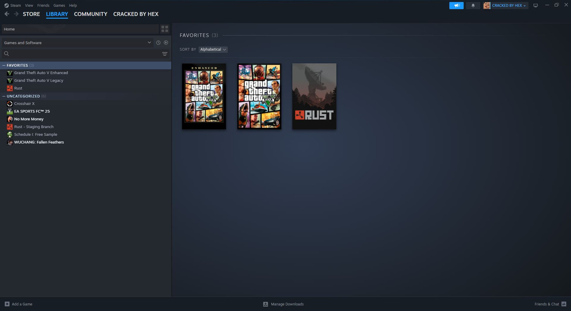Open the Sort By Alphabetical dropdown
This screenshot has height=311, width=571.
click(x=213, y=49)
